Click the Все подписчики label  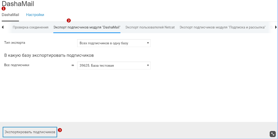(x=17, y=65)
